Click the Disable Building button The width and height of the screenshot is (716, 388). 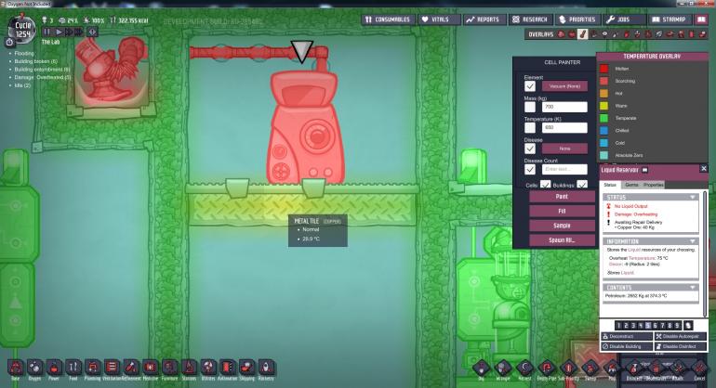[x=627, y=346]
